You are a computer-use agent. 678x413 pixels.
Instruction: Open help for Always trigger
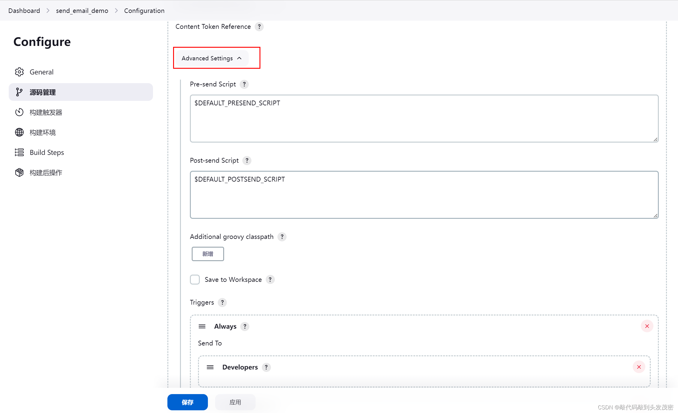[x=245, y=327]
